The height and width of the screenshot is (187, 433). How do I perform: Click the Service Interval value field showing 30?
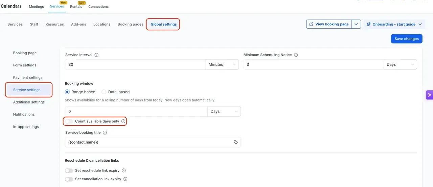click(x=135, y=64)
